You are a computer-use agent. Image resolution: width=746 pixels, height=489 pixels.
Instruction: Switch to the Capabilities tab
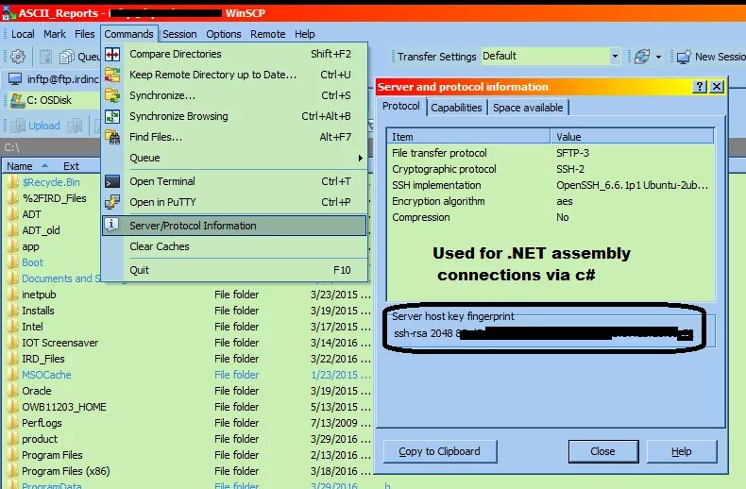tap(456, 108)
